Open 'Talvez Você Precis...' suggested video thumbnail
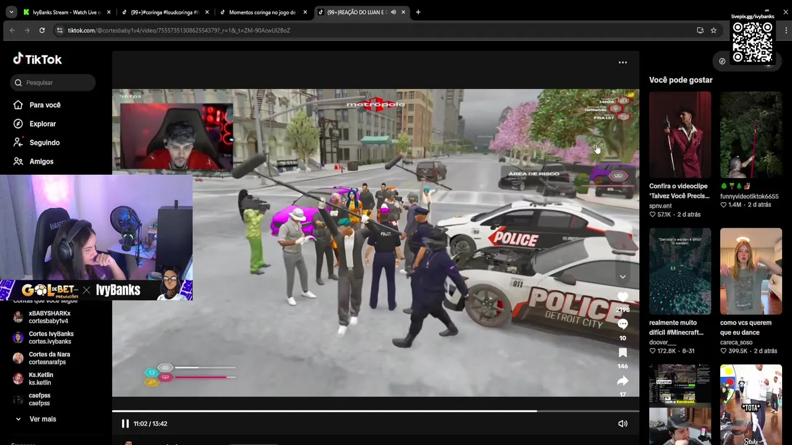 [680, 135]
